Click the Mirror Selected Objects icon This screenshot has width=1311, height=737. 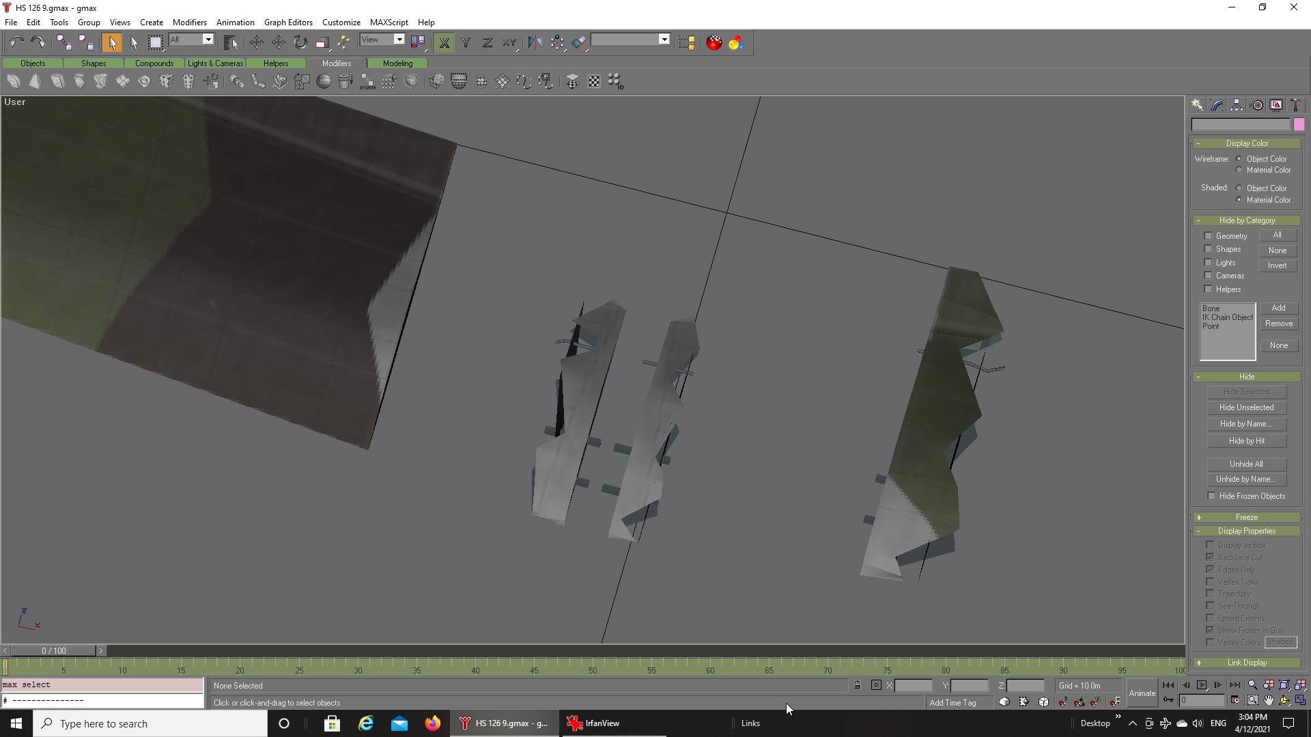[x=535, y=42]
